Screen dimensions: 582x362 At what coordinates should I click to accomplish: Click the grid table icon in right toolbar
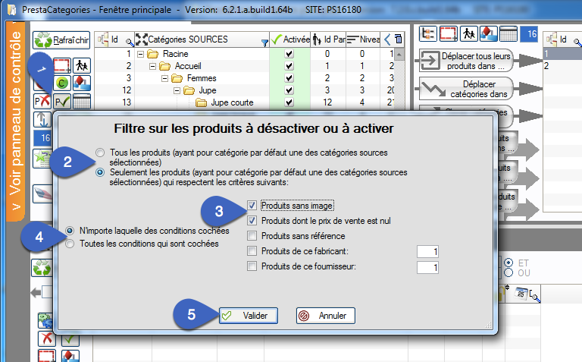coord(508,34)
